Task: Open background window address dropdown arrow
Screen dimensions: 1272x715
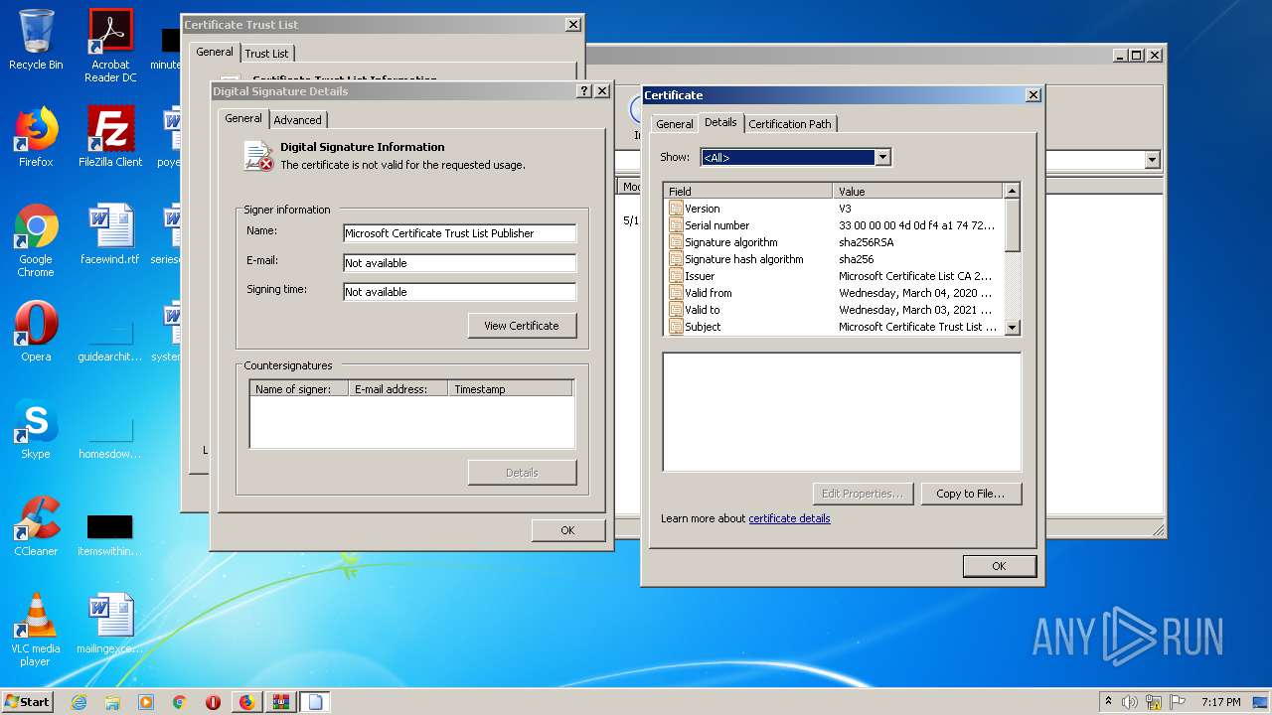Action: click(1153, 160)
